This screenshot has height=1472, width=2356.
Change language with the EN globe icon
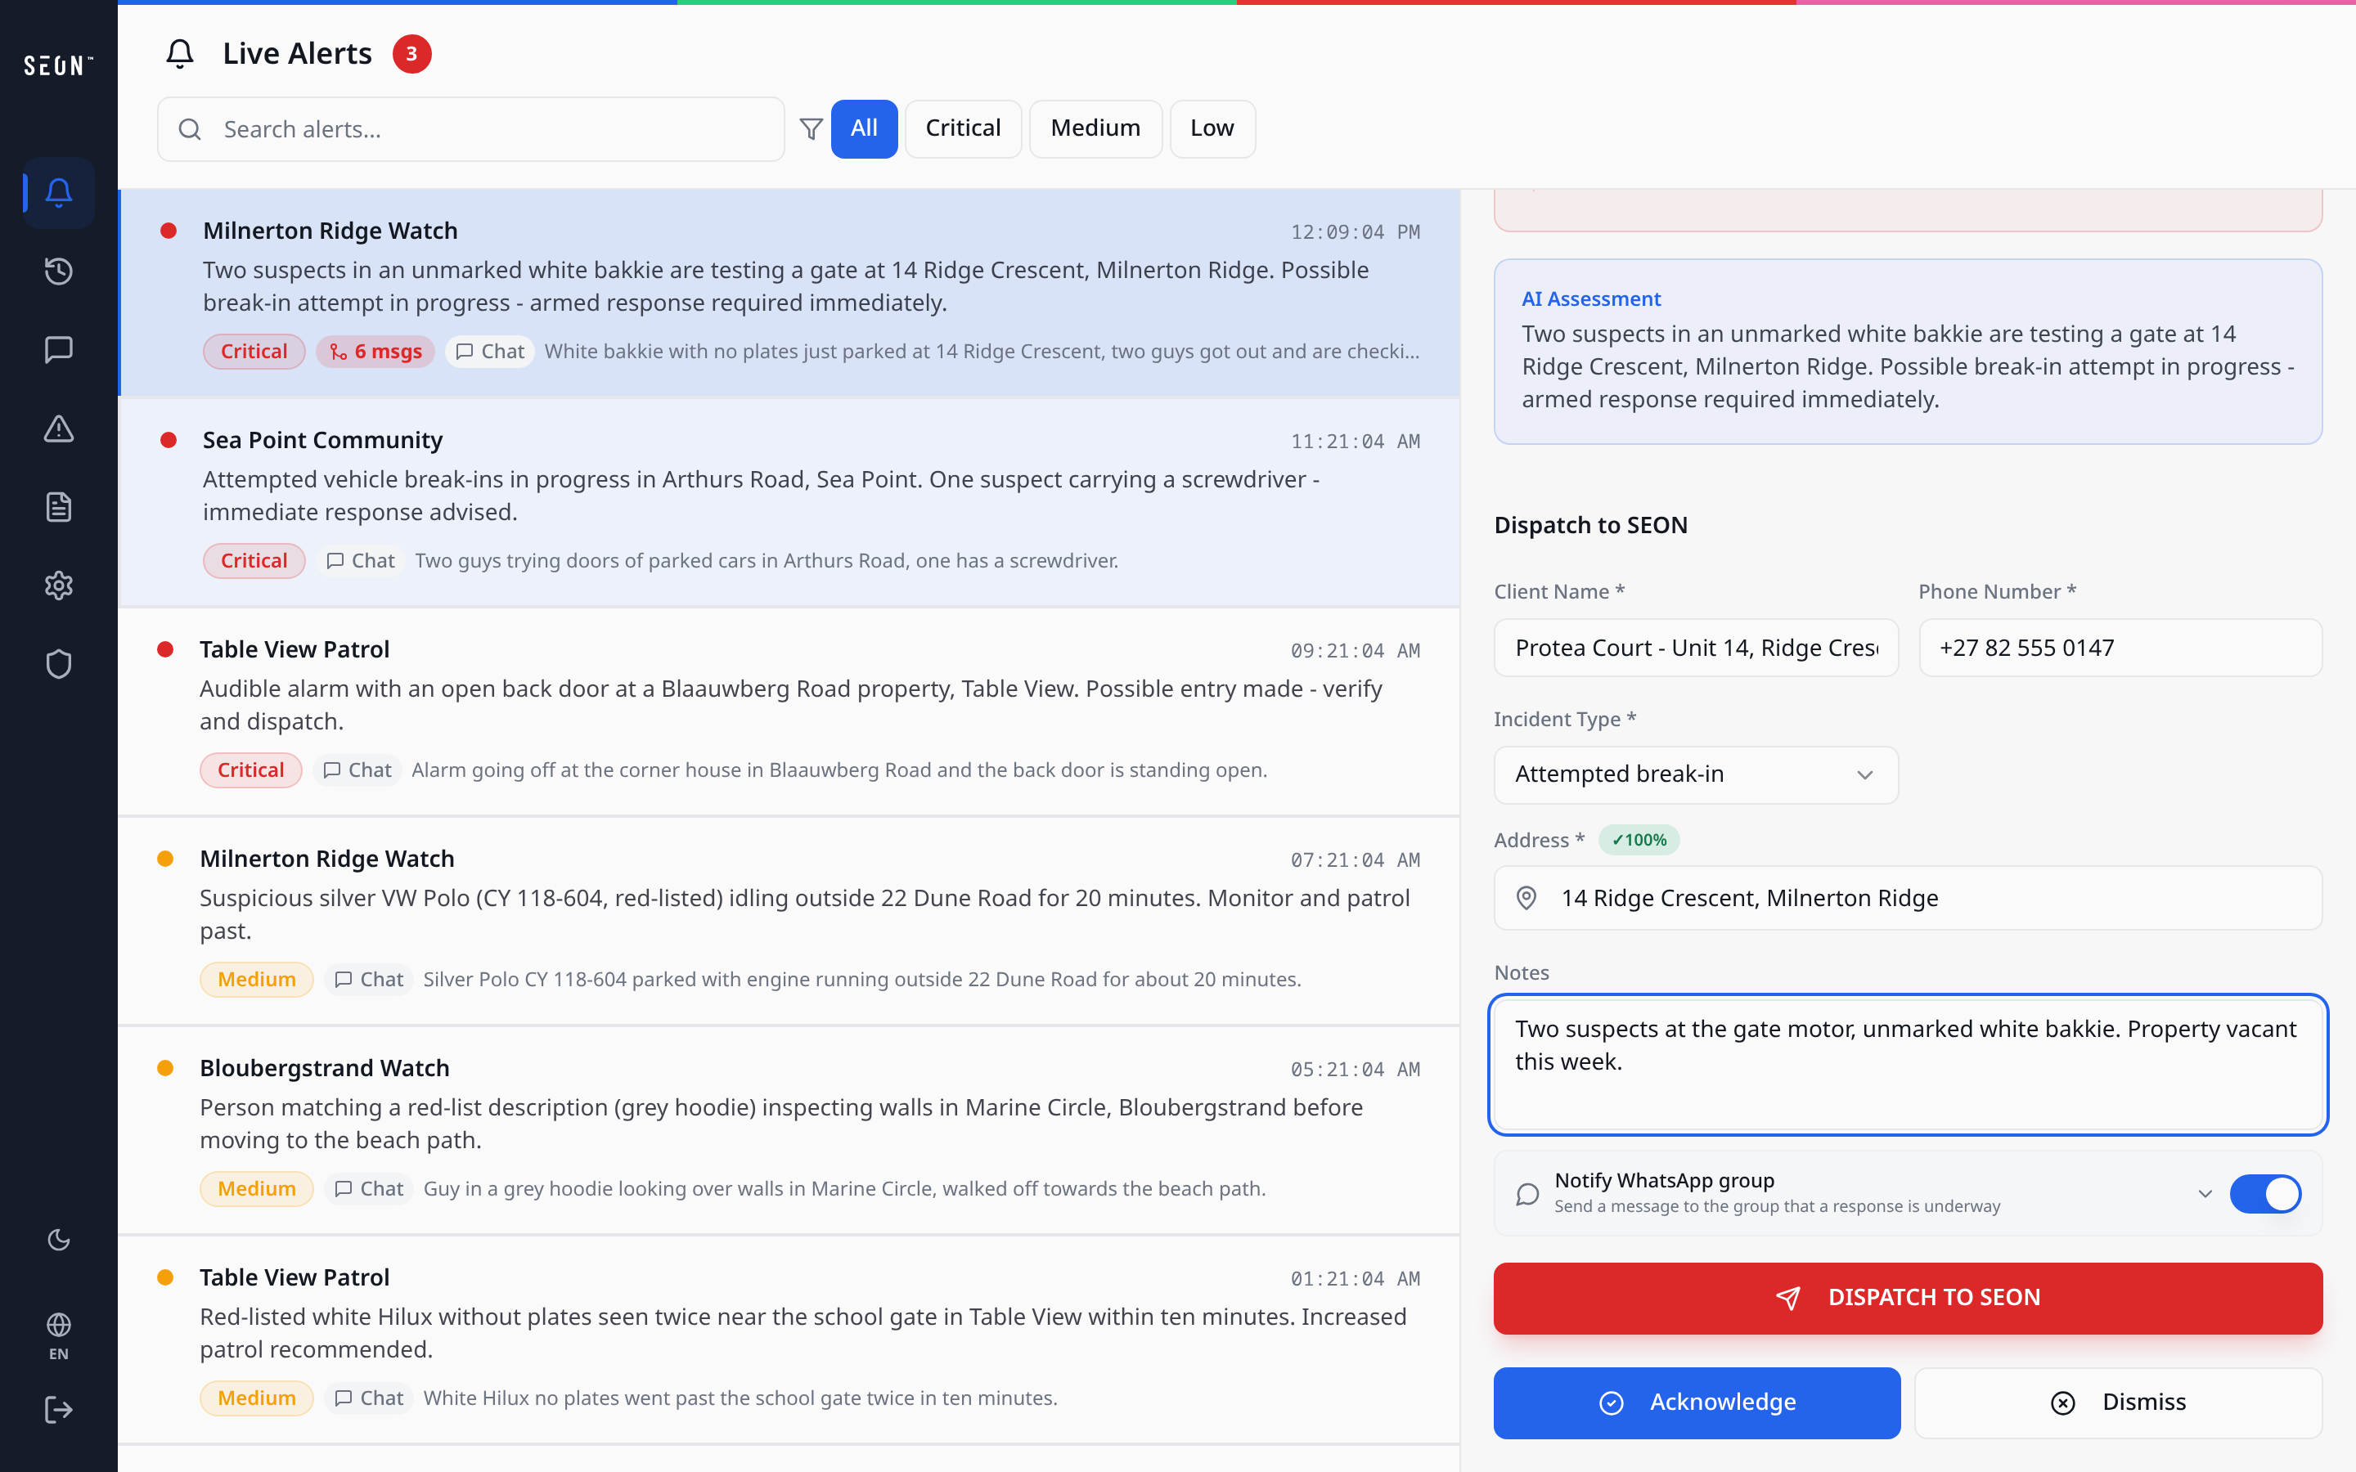(58, 1335)
